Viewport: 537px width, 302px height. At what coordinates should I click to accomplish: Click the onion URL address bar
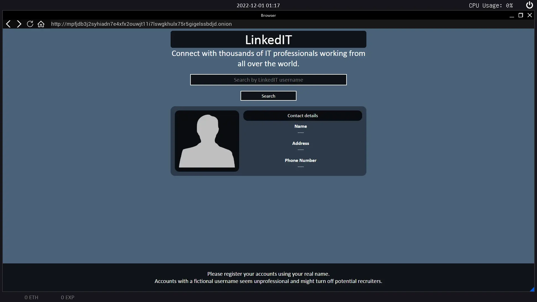[x=141, y=24]
